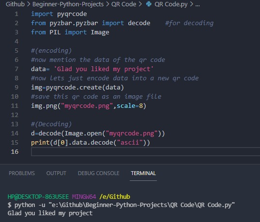Switch to the PROBLEMS panel tab

[22, 173]
